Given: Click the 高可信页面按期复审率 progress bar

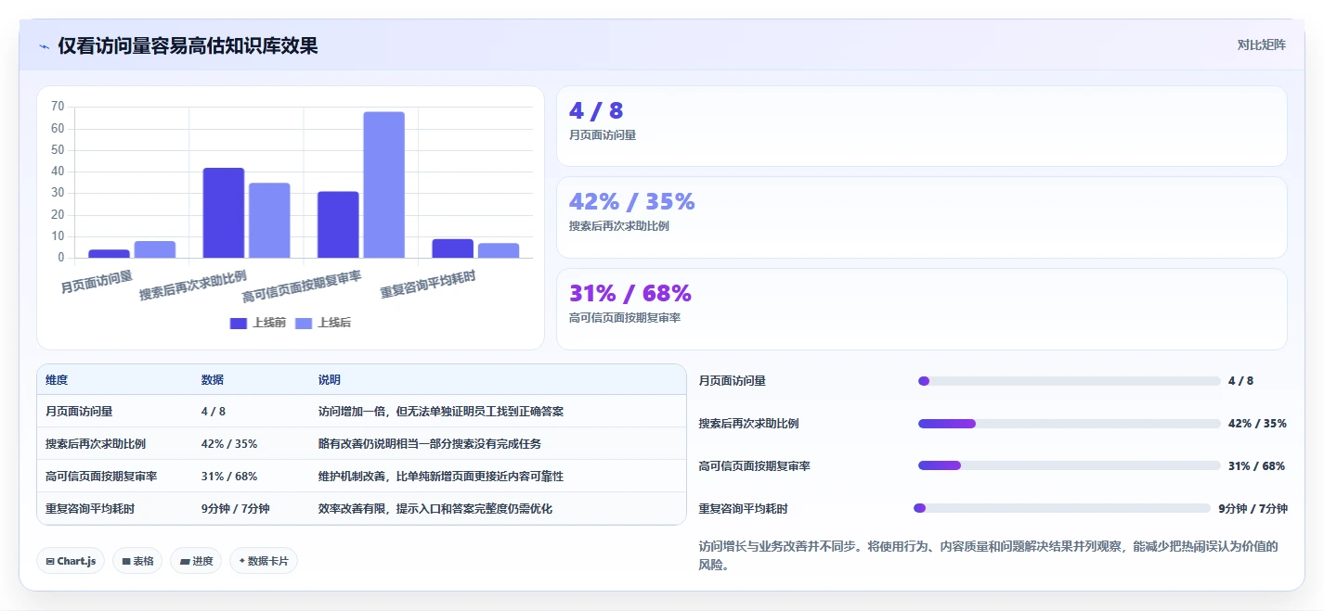Looking at the screenshot, I should click(x=1069, y=465).
